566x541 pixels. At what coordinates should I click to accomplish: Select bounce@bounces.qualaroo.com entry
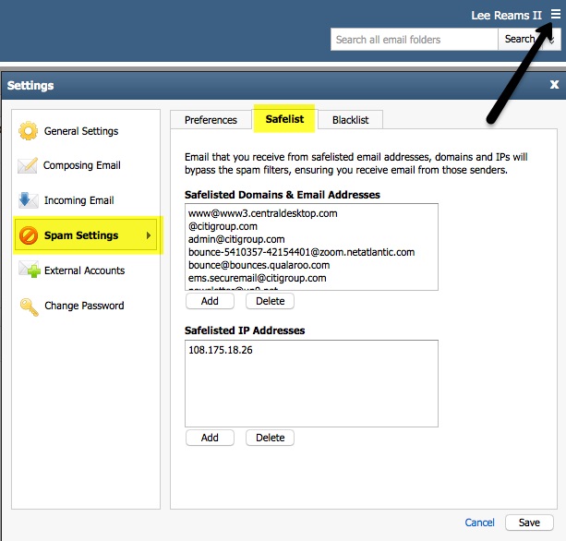(259, 265)
